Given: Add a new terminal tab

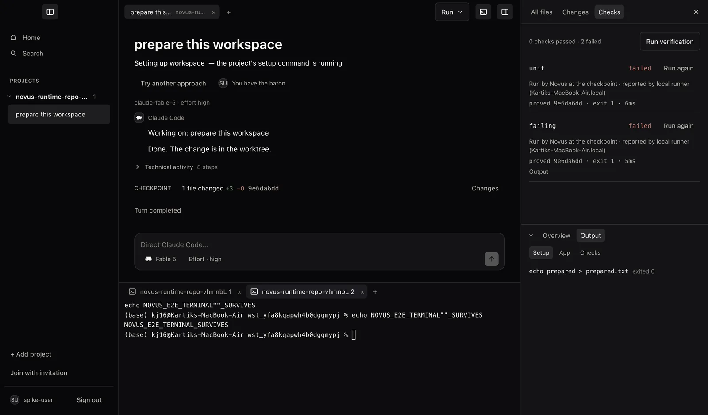Looking at the screenshot, I should tap(375, 292).
